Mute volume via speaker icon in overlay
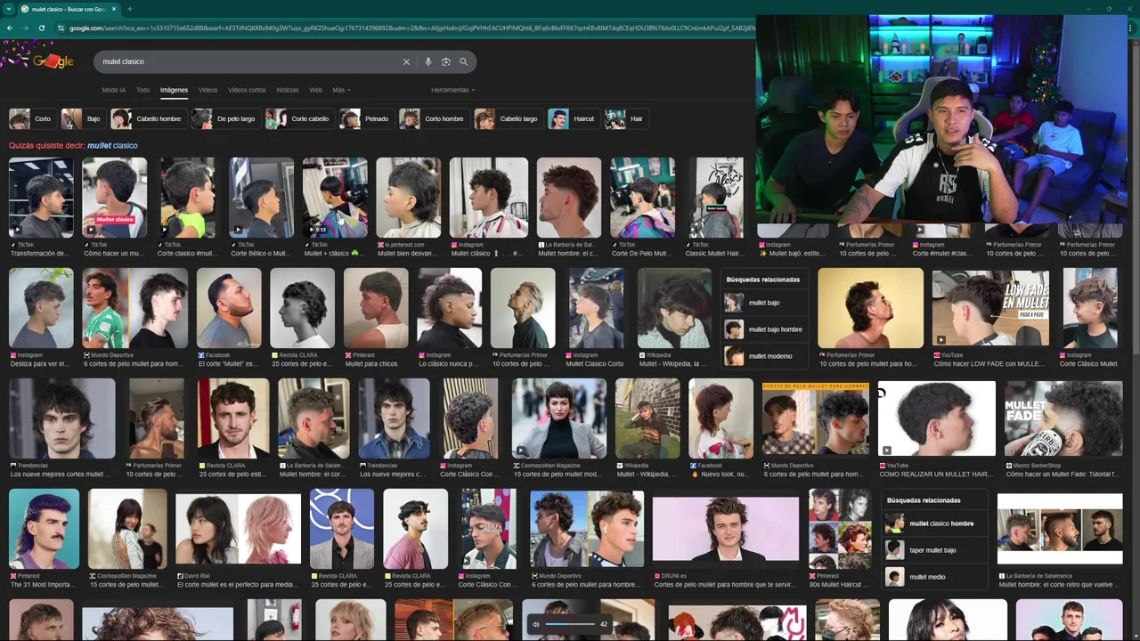 tap(536, 624)
